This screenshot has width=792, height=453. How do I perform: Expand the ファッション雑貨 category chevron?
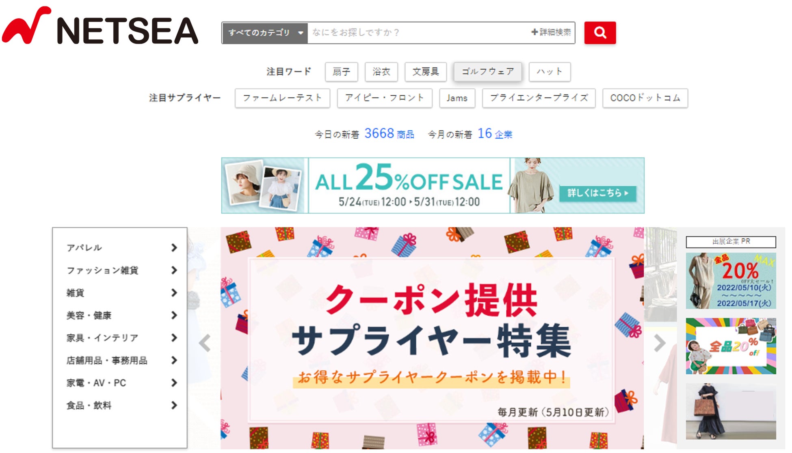(174, 270)
